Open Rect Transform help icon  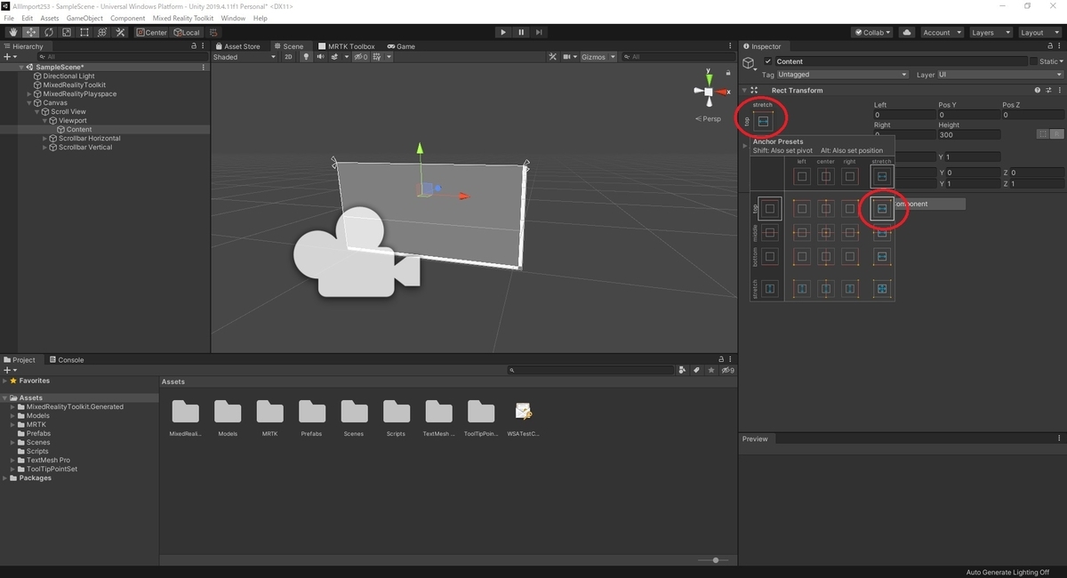pos(1037,90)
